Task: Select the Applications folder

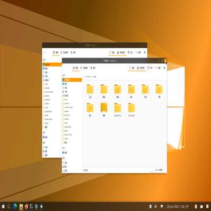Action: 118,110
